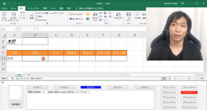Viewport: 207px width, 110px height.
Task: Select column C header
Action: click(x=56, y=35)
